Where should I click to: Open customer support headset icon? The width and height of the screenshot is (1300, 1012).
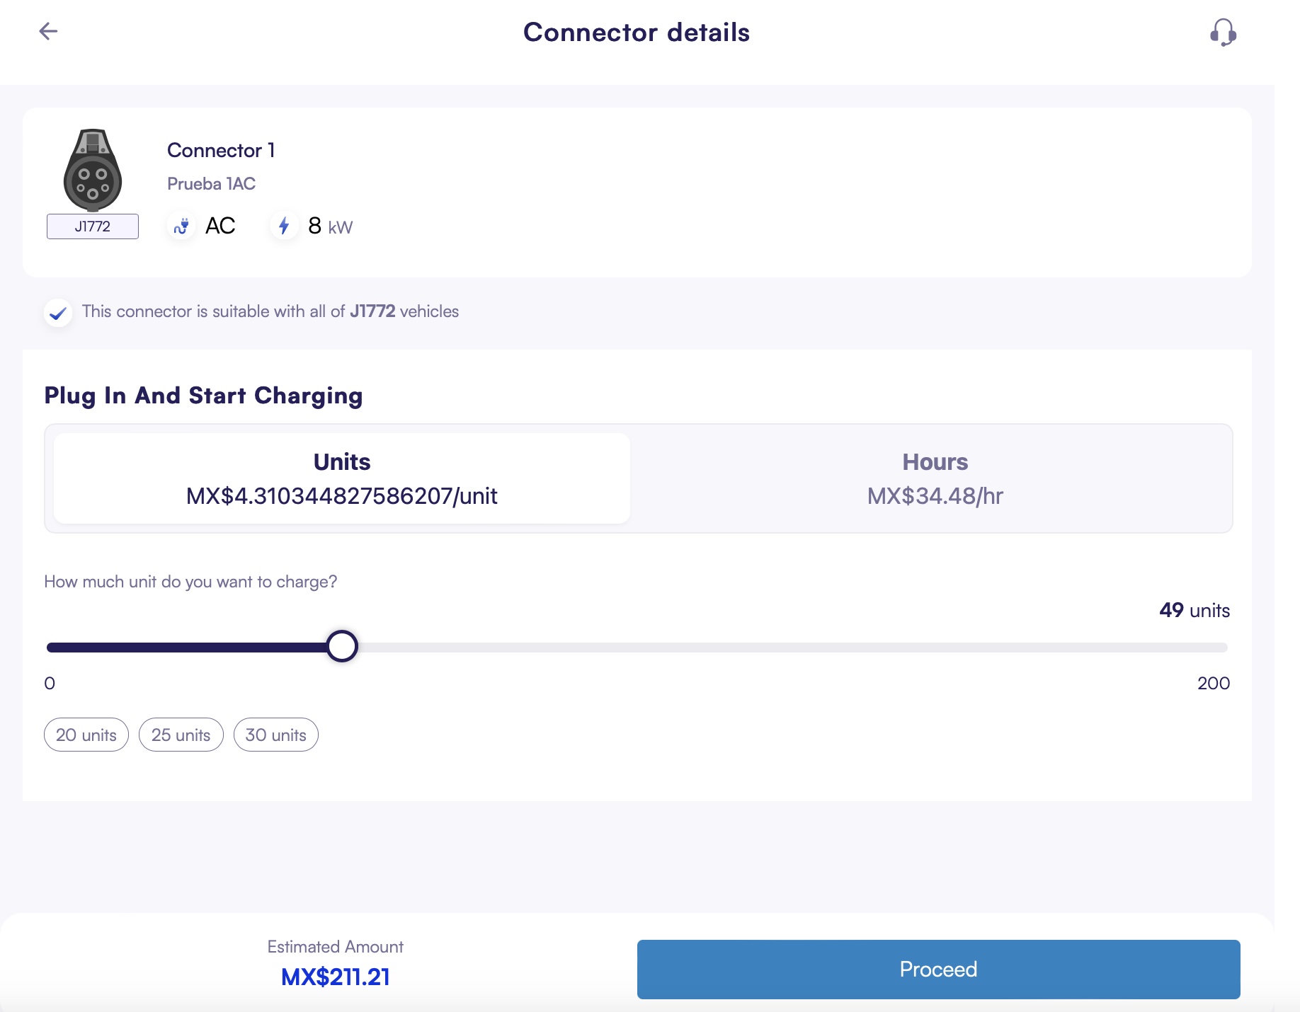tap(1223, 32)
